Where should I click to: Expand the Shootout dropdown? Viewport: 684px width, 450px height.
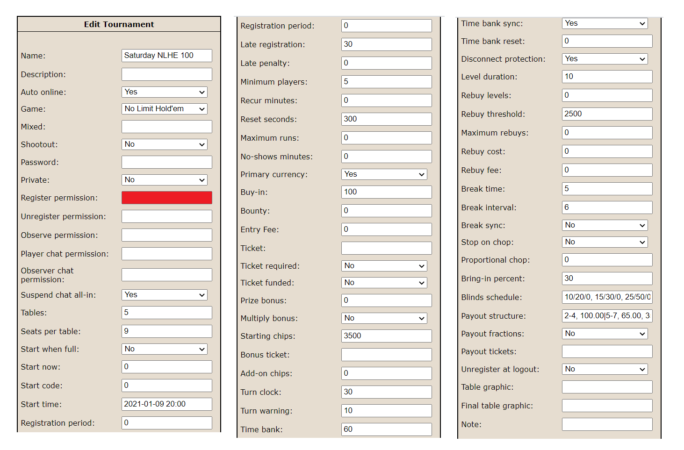[x=164, y=144]
